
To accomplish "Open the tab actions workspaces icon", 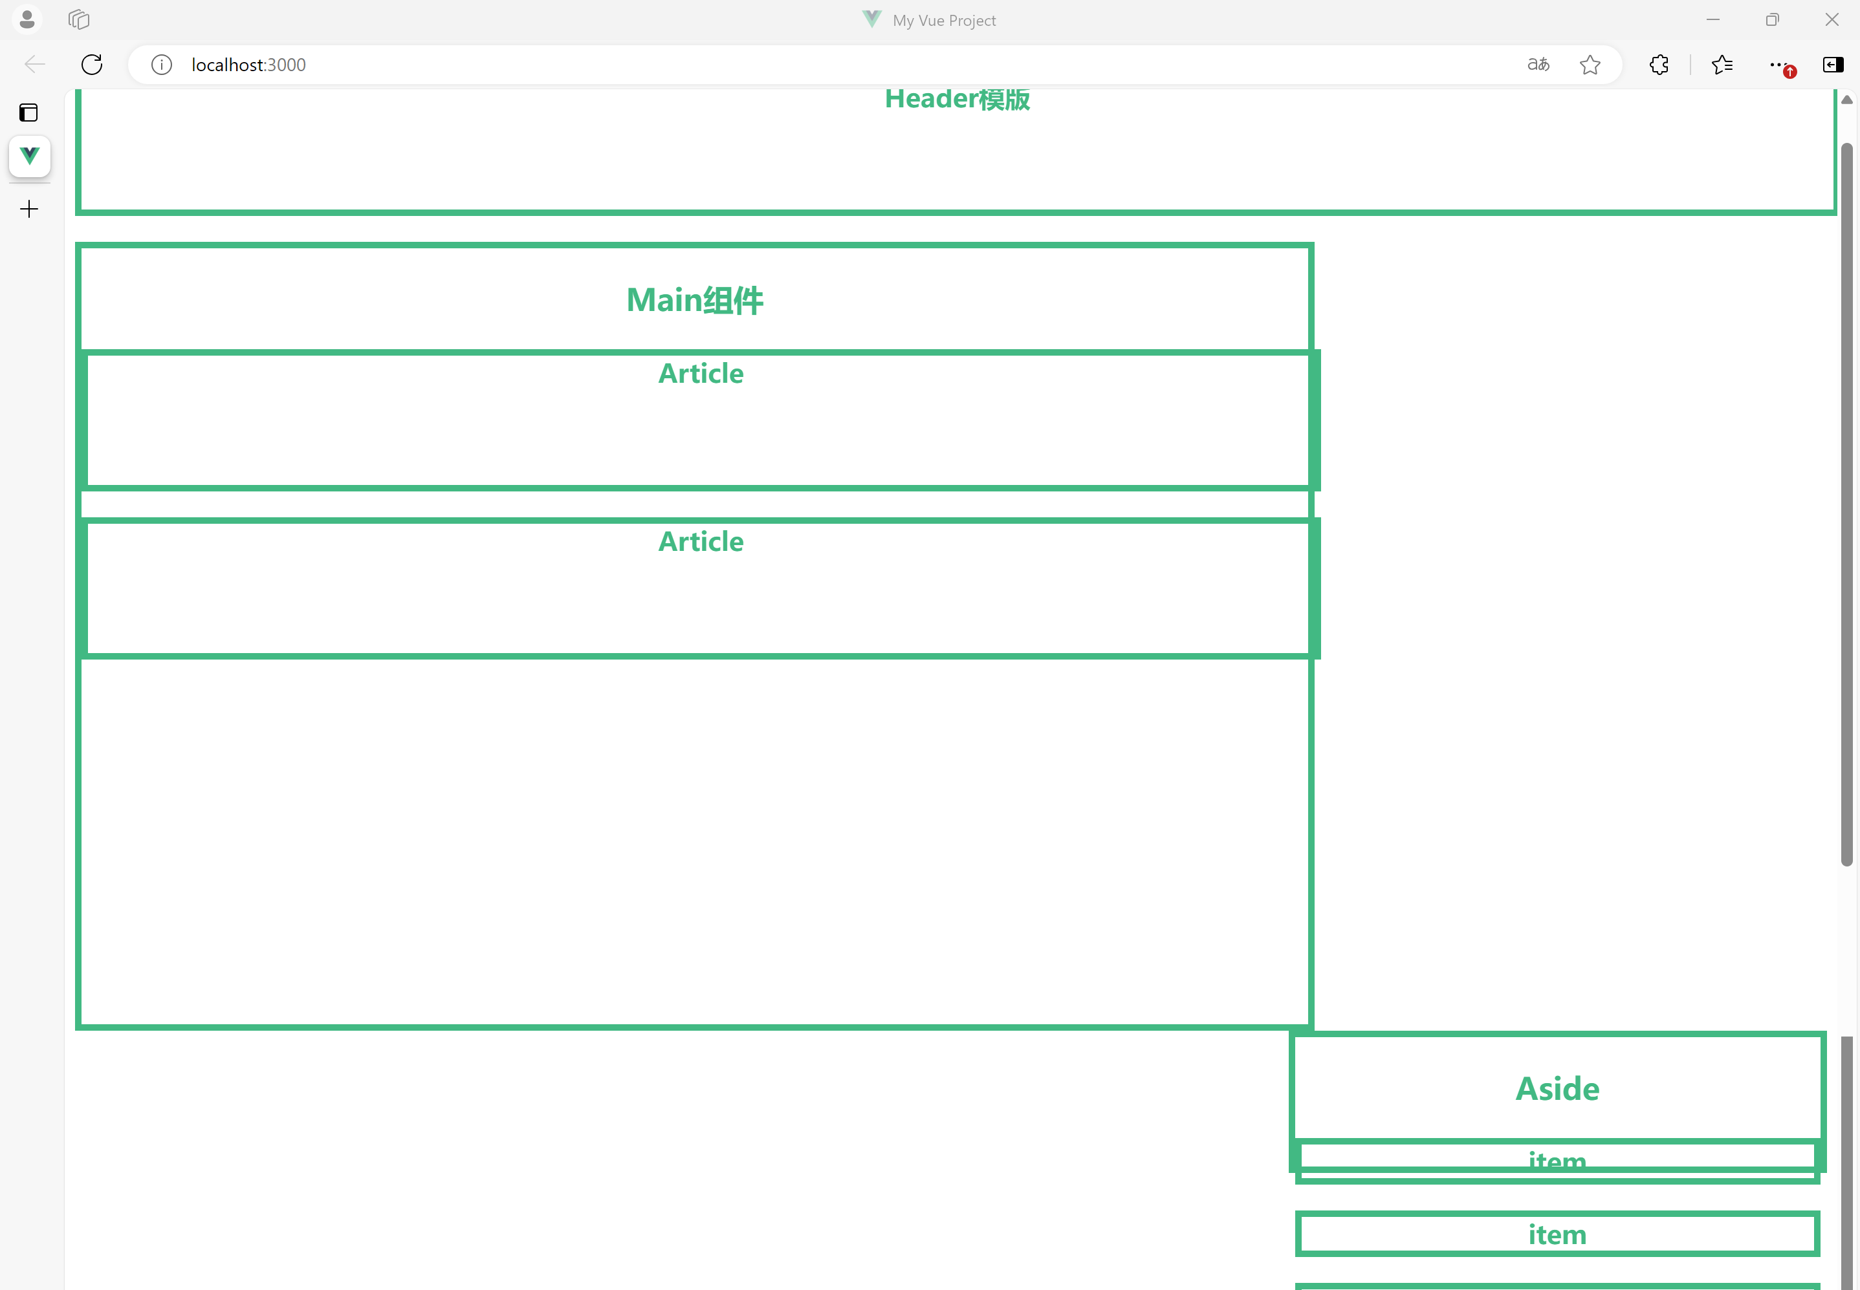I will coord(78,19).
